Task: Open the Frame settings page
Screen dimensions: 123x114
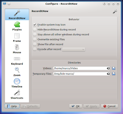Action: (17, 37)
